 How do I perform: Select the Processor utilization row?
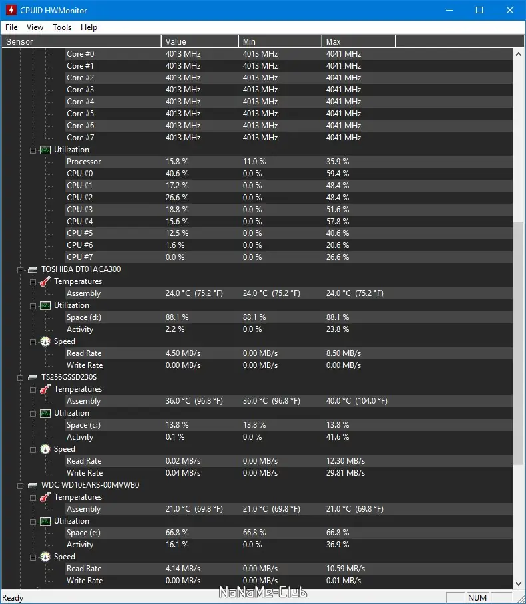(x=288, y=162)
